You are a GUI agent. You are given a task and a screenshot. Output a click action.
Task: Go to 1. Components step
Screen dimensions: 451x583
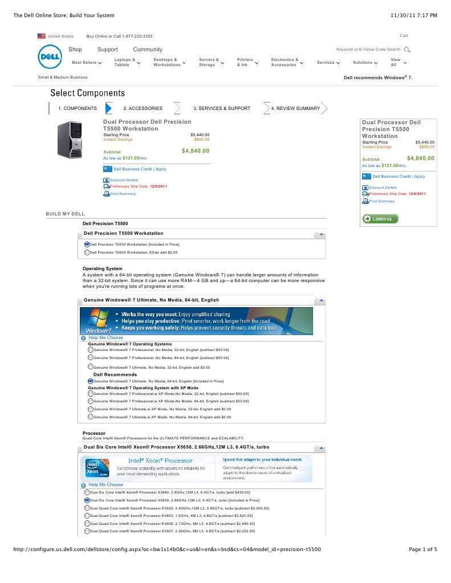[78, 108]
